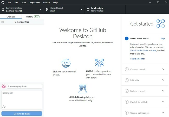Click the step 3 circled number
This screenshot has height=117, width=169.
[x=127, y=80]
